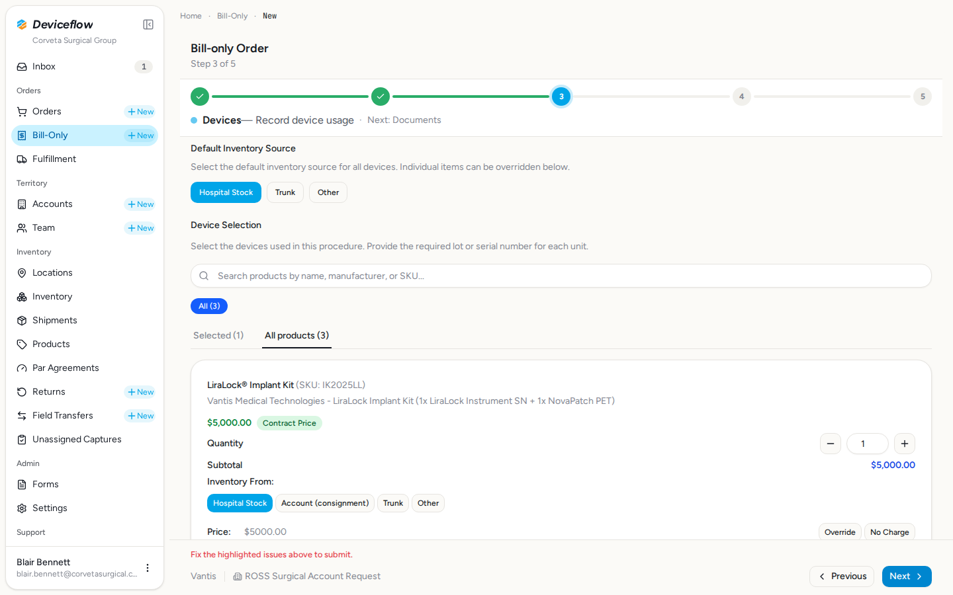Open Shipments package icon
This screenshot has height=595, width=953.
tap(22, 321)
